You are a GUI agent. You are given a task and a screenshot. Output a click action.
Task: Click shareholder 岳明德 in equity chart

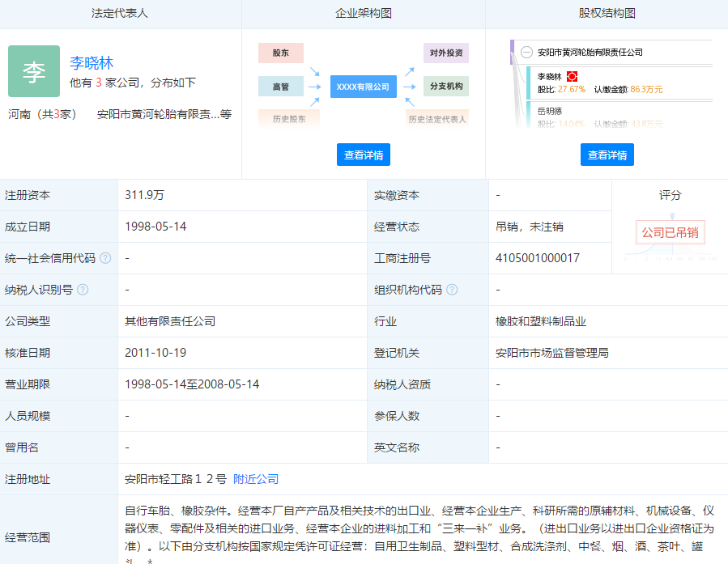(550, 111)
